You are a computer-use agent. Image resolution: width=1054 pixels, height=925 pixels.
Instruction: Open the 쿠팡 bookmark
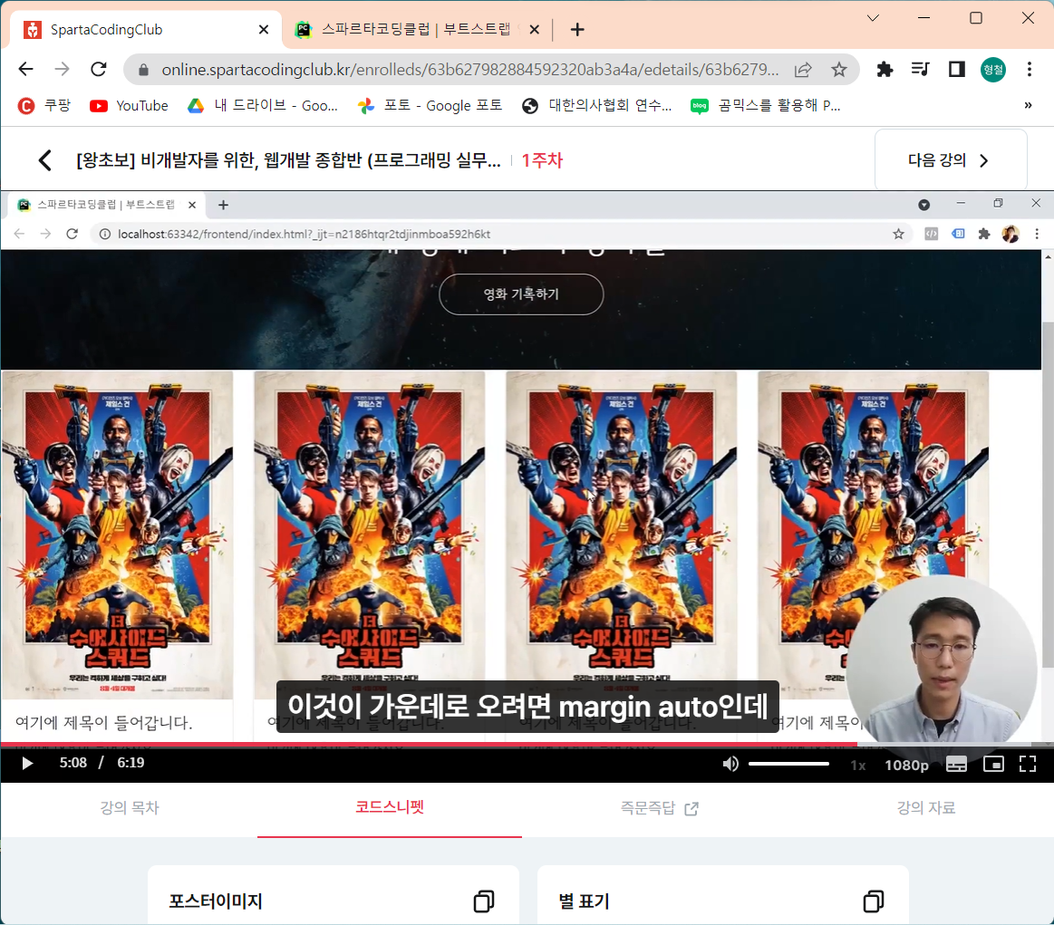(44, 105)
